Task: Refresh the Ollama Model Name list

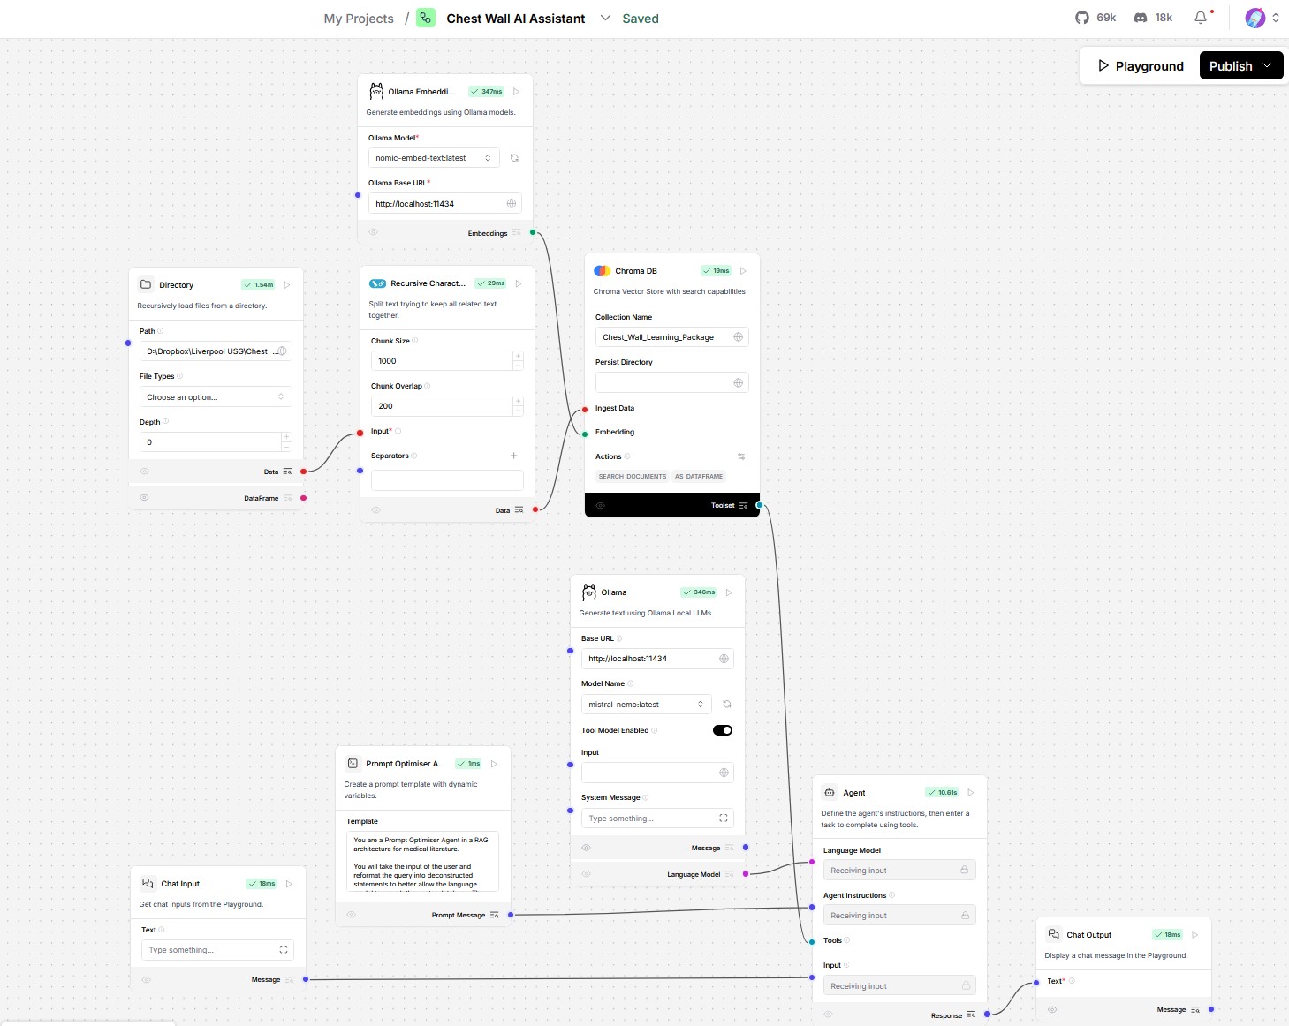Action: coord(727,705)
